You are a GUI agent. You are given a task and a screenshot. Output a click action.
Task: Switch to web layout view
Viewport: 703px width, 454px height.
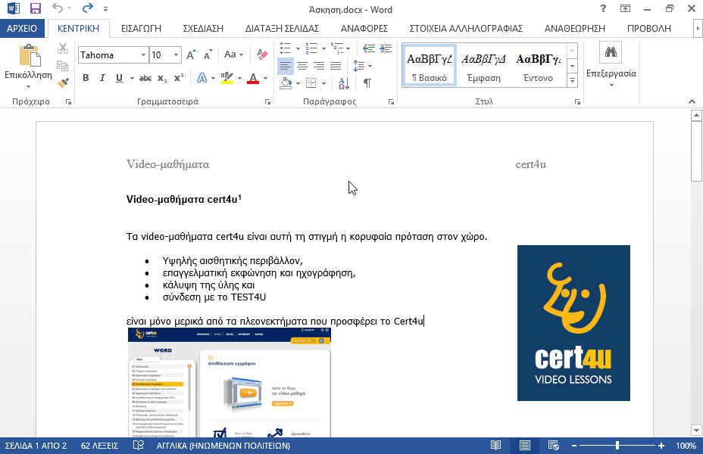tap(554, 446)
